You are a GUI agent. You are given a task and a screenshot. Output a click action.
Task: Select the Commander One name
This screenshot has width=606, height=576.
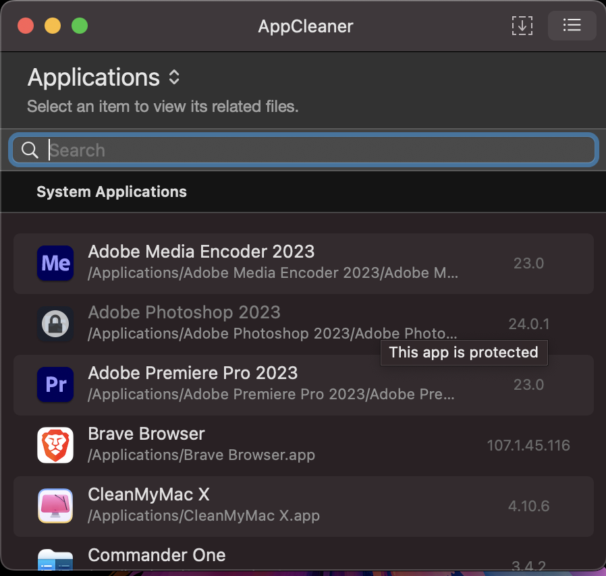[x=157, y=554]
